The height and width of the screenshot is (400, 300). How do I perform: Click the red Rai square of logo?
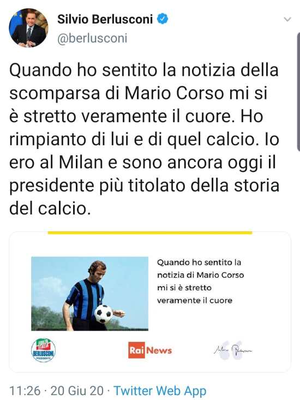[x=136, y=350]
